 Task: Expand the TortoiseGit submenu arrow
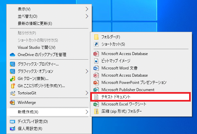(x=87, y=93)
